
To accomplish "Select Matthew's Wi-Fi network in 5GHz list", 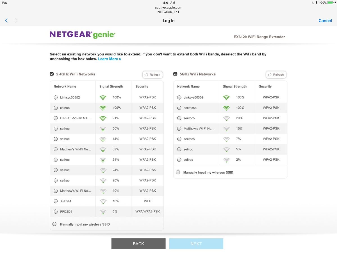I will (x=179, y=128).
